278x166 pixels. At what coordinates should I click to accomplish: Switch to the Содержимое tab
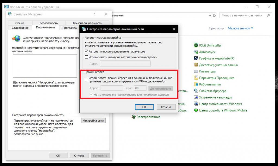tap(20, 28)
